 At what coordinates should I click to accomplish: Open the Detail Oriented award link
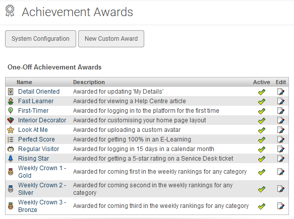39,92
